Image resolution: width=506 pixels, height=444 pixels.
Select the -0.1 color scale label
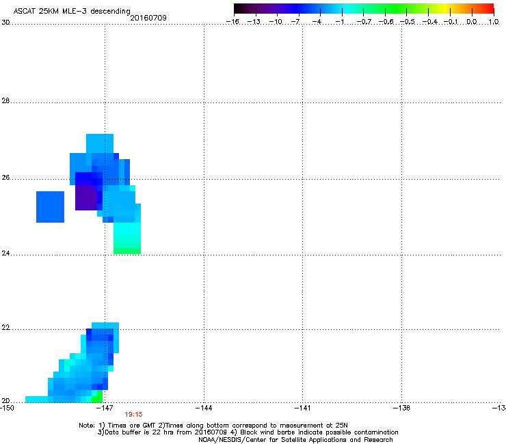coord(451,22)
